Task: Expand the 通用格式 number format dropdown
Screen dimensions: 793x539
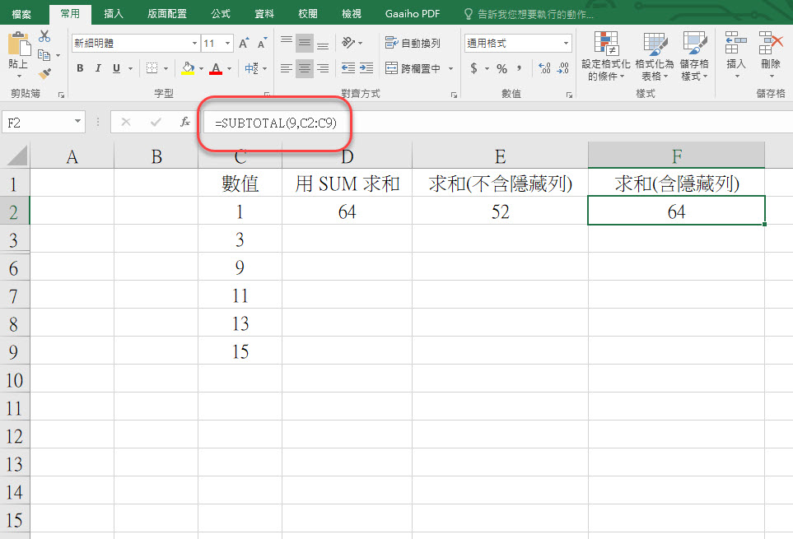Action: [x=566, y=44]
